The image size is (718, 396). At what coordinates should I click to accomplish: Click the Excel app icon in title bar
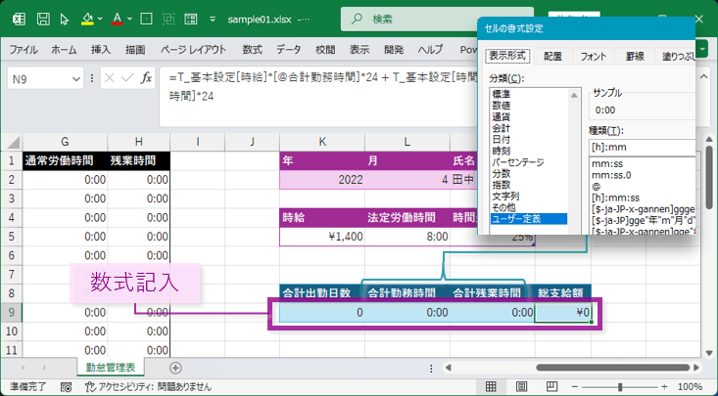point(20,20)
